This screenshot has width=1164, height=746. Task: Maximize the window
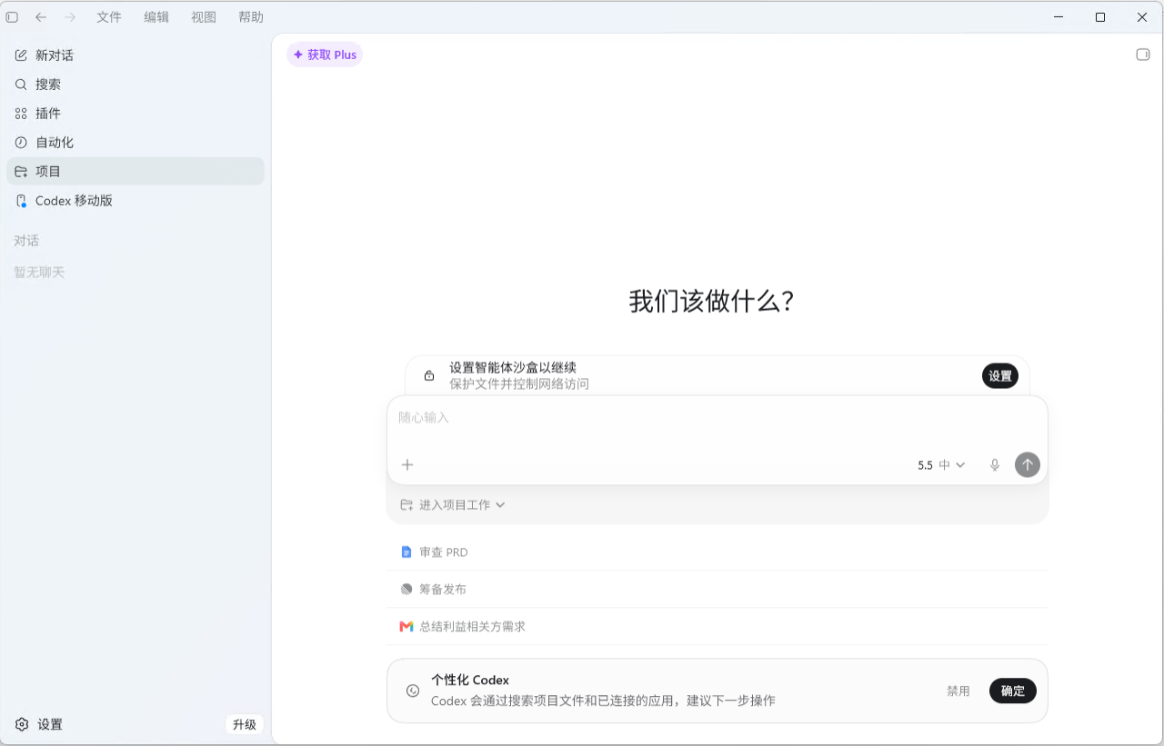[1100, 17]
